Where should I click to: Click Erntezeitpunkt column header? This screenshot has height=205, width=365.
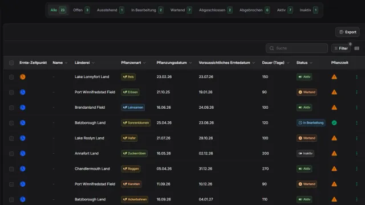click(33, 63)
